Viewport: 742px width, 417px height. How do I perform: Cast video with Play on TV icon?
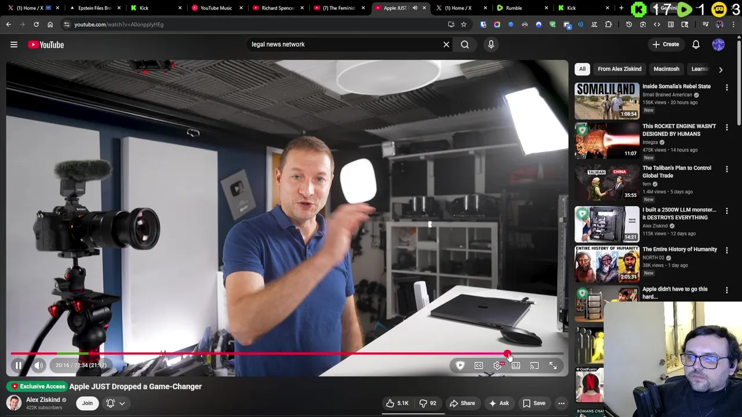pyautogui.click(x=534, y=365)
